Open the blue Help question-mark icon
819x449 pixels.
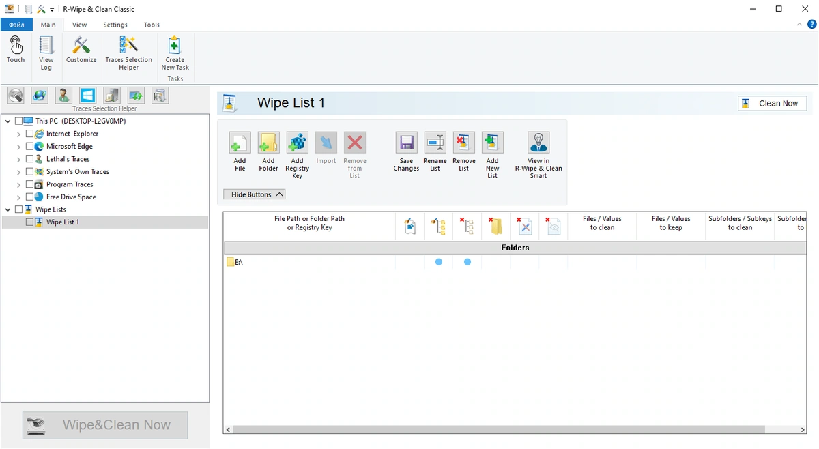point(811,24)
